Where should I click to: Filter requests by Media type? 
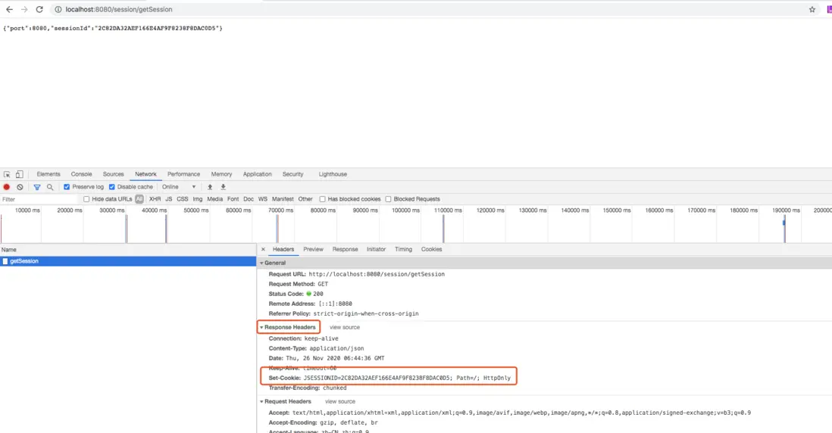(215, 199)
